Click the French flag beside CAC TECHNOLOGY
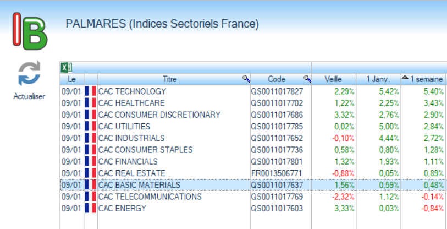This screenshot has width=447, height=229. [91, 91]
